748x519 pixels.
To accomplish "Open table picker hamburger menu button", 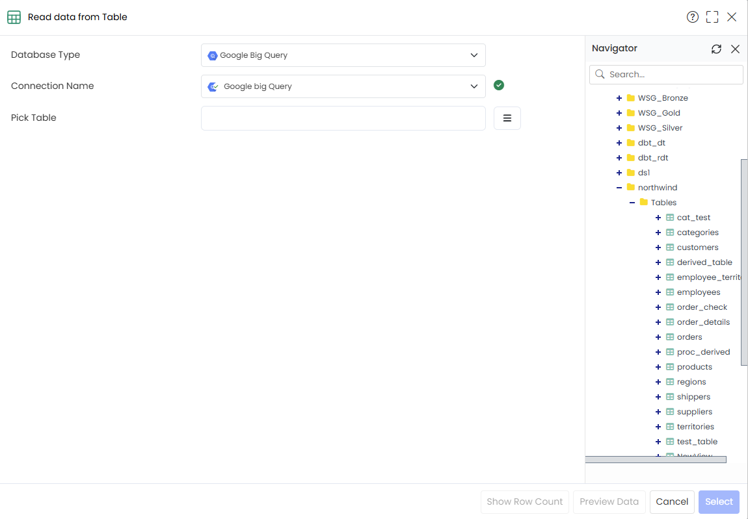I will [x=507, y=118].
